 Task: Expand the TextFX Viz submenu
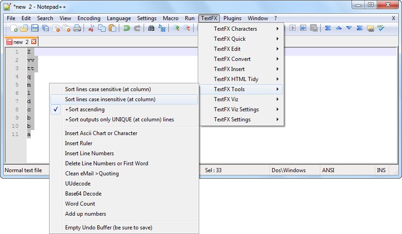pos(241,99)
